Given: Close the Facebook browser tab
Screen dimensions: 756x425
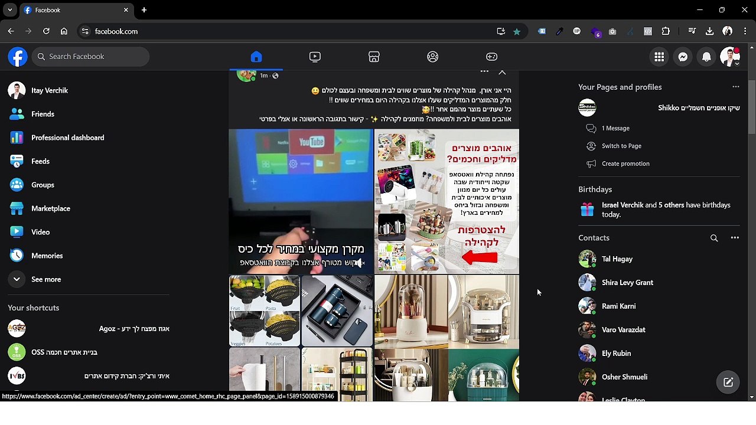Looking at the screenshot, I should [x=126, y=10].
